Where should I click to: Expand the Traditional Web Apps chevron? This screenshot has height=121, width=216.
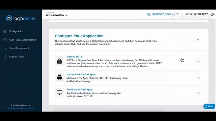(198, 93)
